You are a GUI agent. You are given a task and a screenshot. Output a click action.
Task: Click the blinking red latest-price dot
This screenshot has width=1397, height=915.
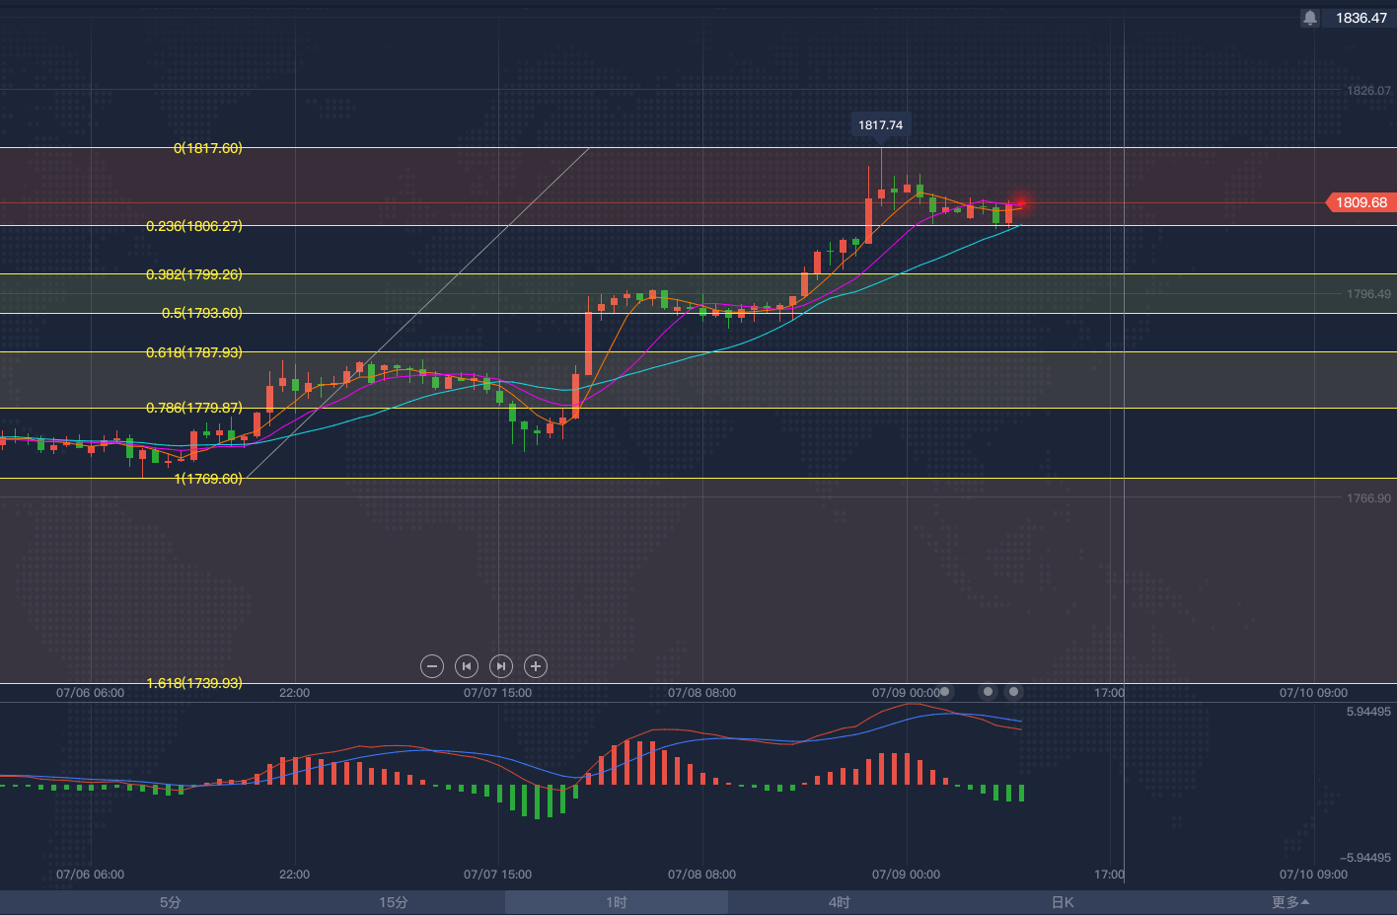tap(1021, 203)
